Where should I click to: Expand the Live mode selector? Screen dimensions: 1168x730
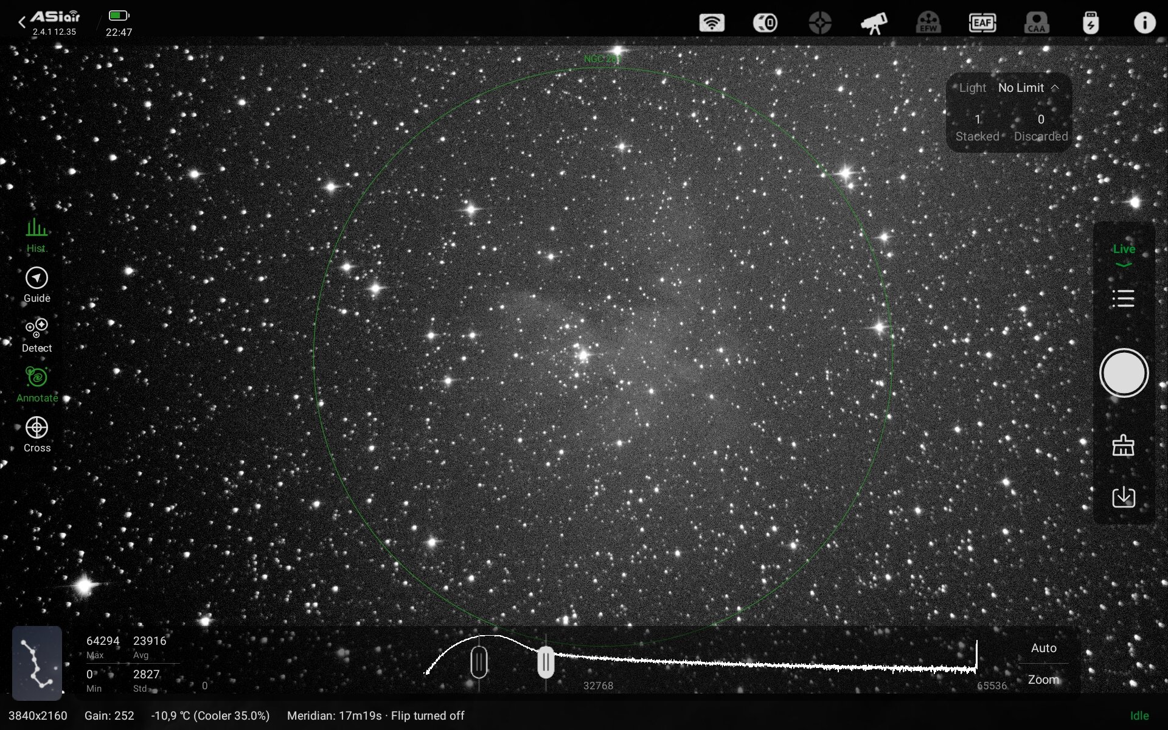1123,254
